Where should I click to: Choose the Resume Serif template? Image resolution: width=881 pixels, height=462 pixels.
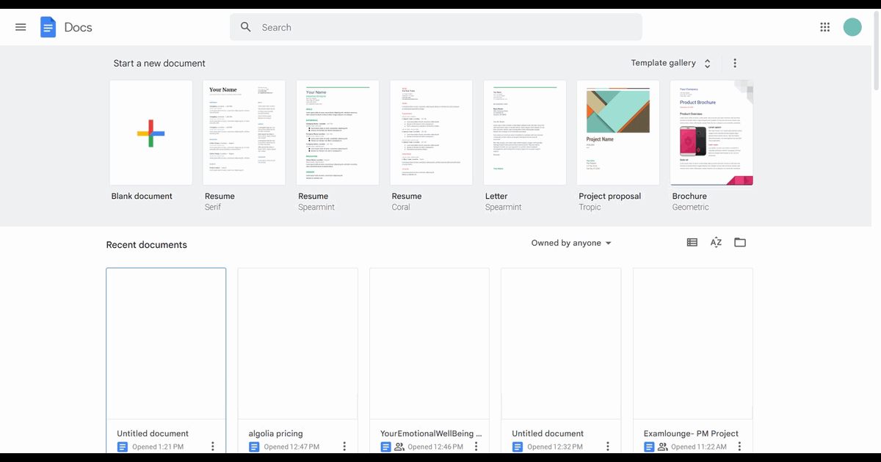(244, 133)
